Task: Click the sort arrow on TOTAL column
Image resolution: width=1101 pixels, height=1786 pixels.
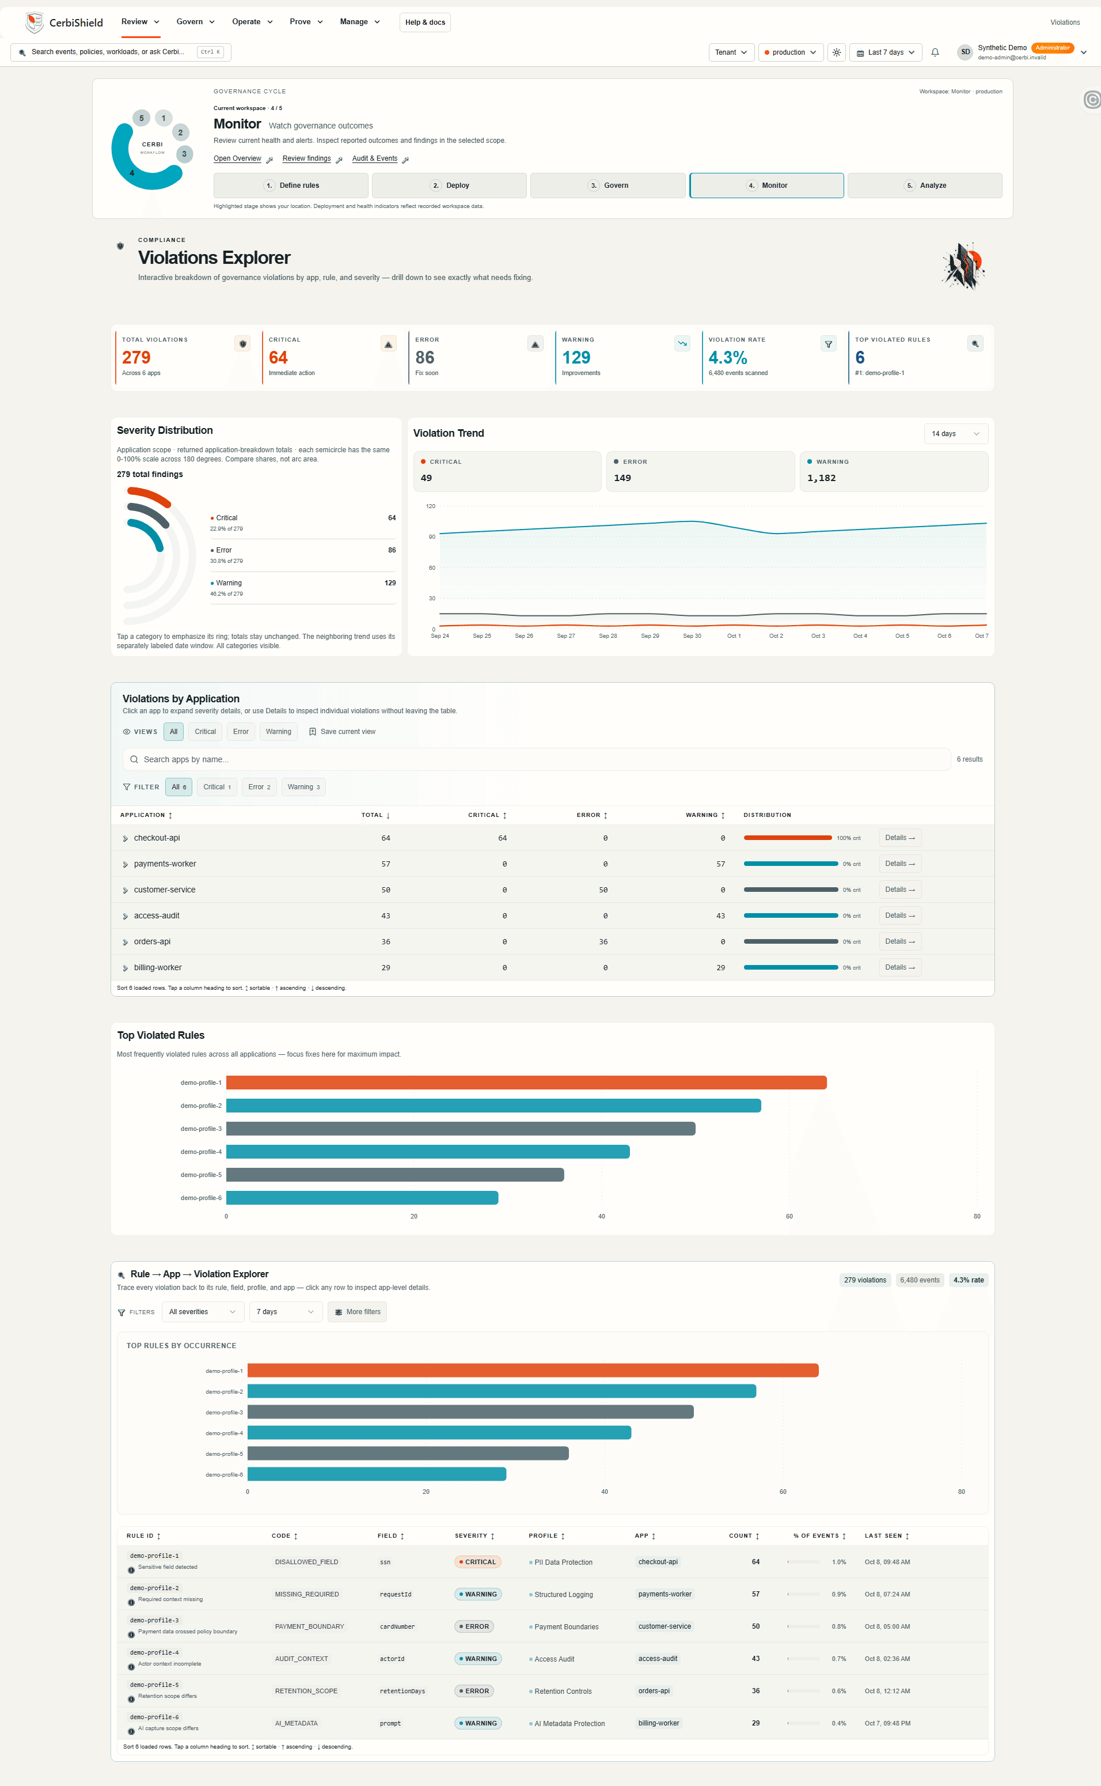Action: tap(388, 815)
